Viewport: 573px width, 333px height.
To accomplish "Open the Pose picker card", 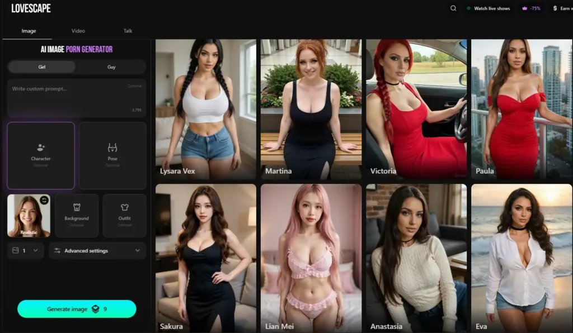I will [x=112, y=155].
